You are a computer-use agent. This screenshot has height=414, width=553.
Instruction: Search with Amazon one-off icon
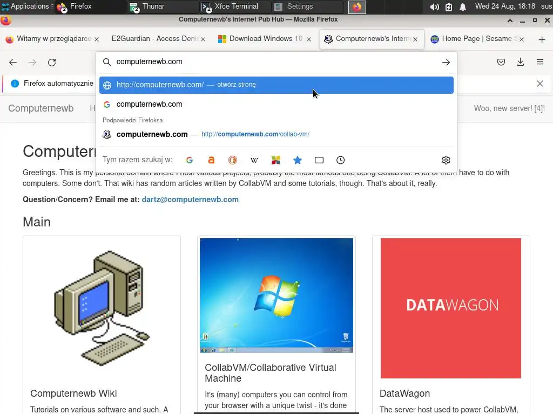click(x=211, y=160)
